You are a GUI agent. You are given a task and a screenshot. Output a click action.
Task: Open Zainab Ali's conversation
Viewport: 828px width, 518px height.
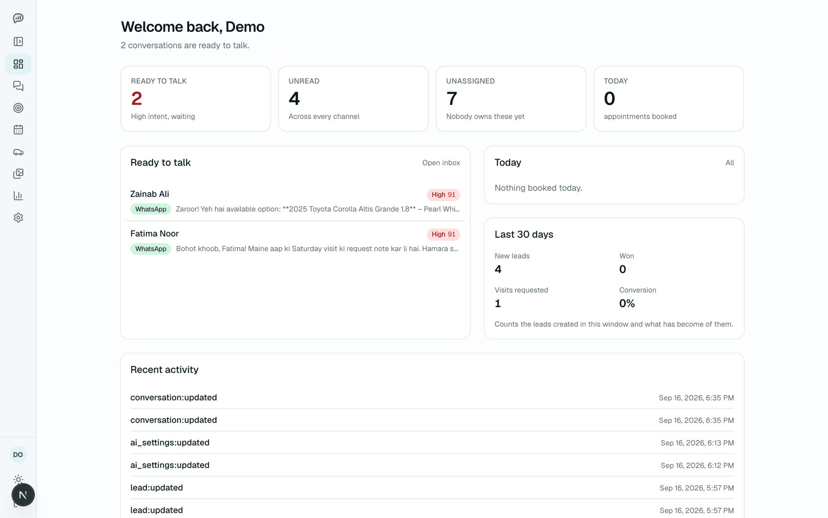pyautogui.click(x=295, y=201)
